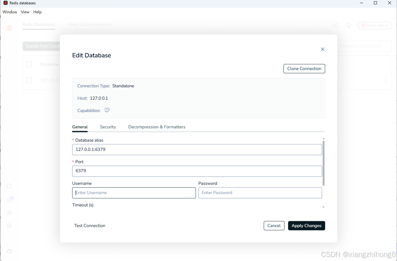Click the Clone Connection button
Image resolution: width=397 pixels, height=261 pixels.
[x=304, y=68]
